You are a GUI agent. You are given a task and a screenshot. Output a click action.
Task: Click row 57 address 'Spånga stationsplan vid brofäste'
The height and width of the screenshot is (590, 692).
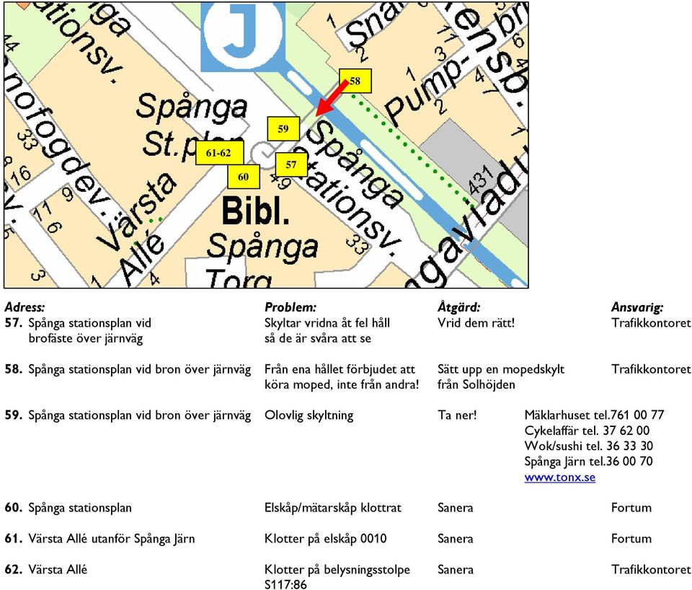click(x=90, y=331)
